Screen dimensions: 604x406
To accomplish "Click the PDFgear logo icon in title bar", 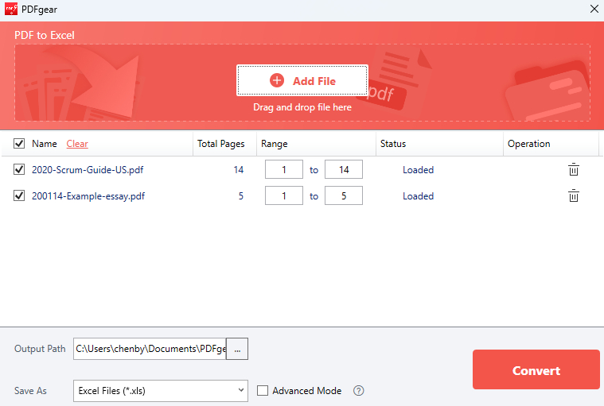I will click(x=11, y=9).
